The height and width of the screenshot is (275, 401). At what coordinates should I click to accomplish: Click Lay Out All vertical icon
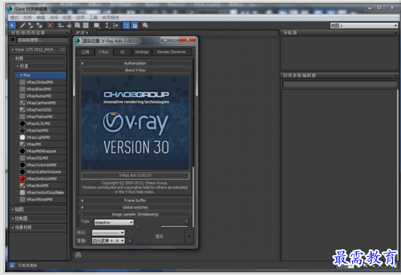coord(108,25)
